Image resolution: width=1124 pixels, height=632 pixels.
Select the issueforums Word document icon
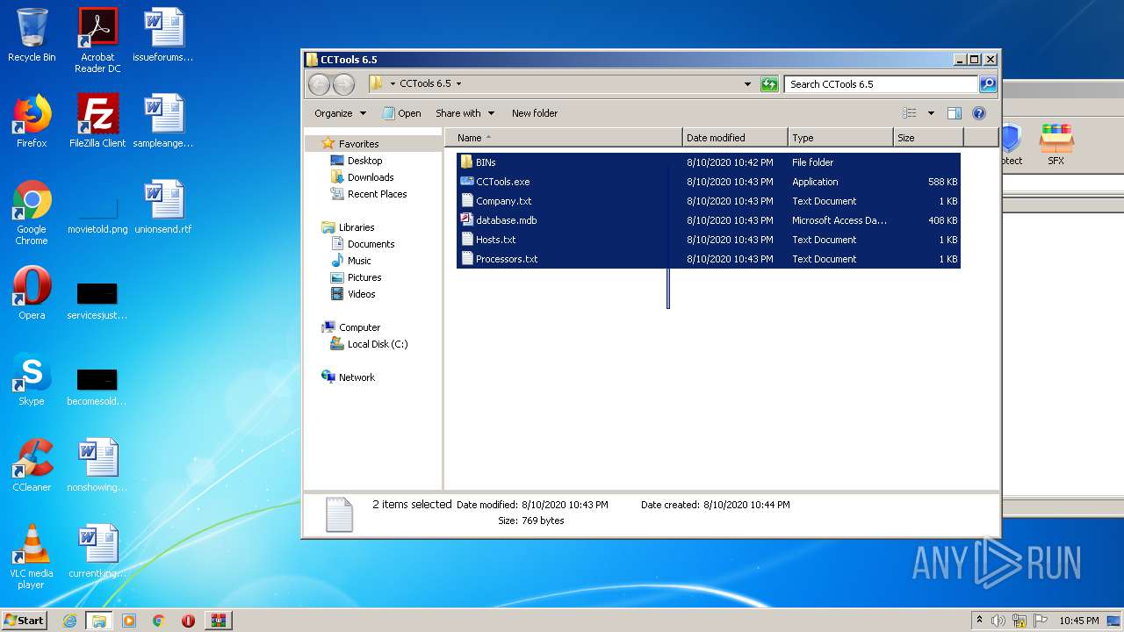tap(163, 35)
